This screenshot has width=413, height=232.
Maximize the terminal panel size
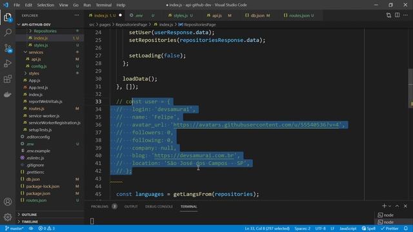tap(397, 206)
